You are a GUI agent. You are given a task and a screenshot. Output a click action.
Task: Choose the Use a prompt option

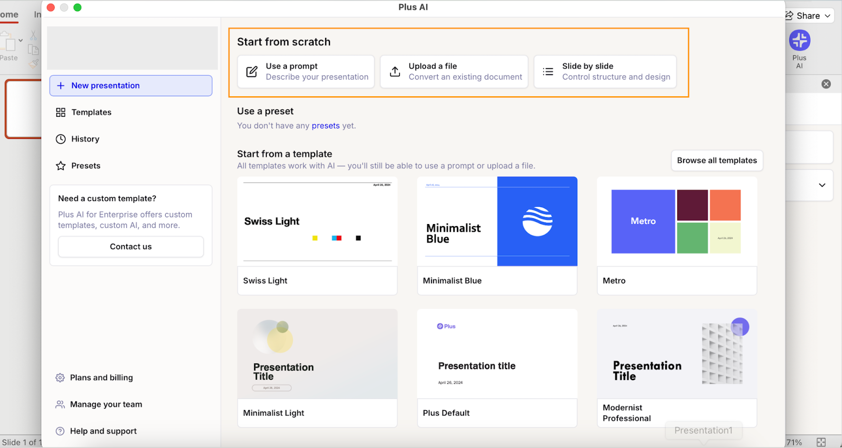coord(306,72)
